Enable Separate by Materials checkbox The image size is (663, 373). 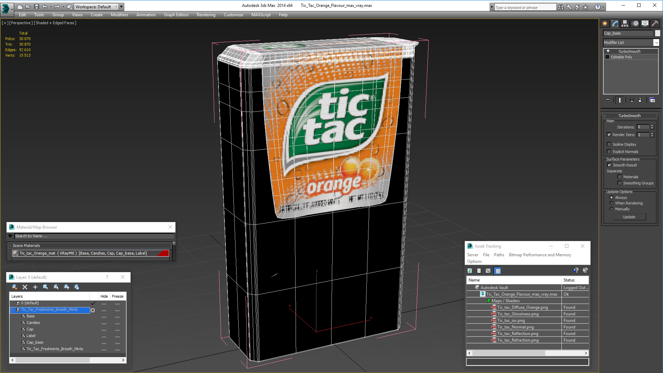coord(619,177)
